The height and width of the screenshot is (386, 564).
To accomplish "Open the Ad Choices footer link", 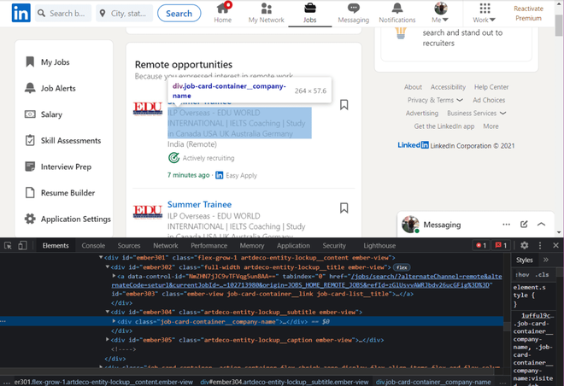I will 489,100.
